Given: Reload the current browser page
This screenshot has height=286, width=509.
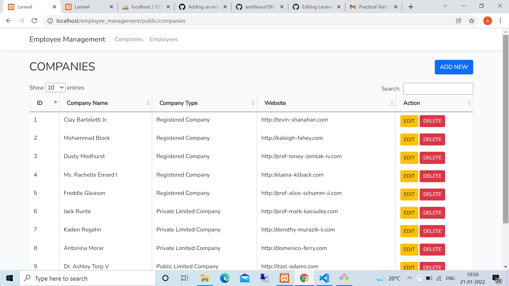Looking at the screenshot, I should click(x=34, y=21).
